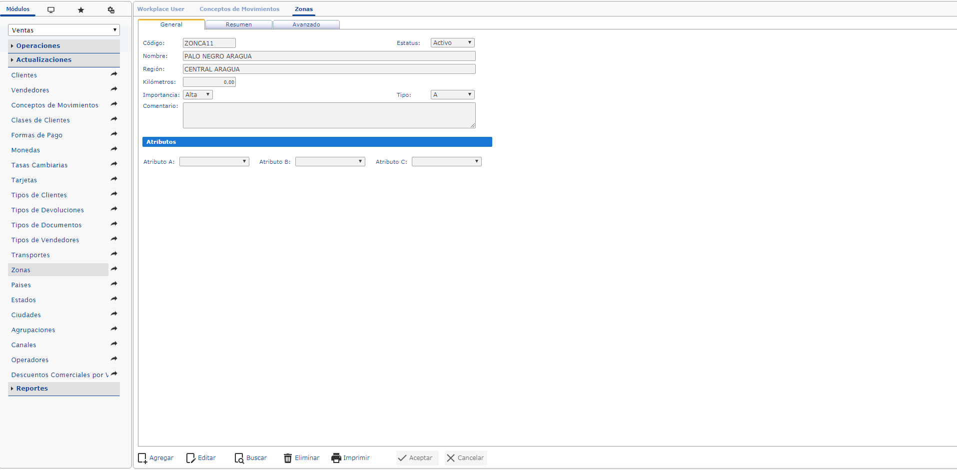957x470 pixels.
Task: Select the Zonas top tab
Action: coord(304,9)
